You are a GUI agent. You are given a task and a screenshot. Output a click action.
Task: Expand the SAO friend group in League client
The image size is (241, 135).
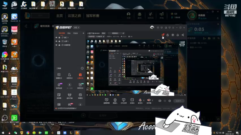(198, 43)
